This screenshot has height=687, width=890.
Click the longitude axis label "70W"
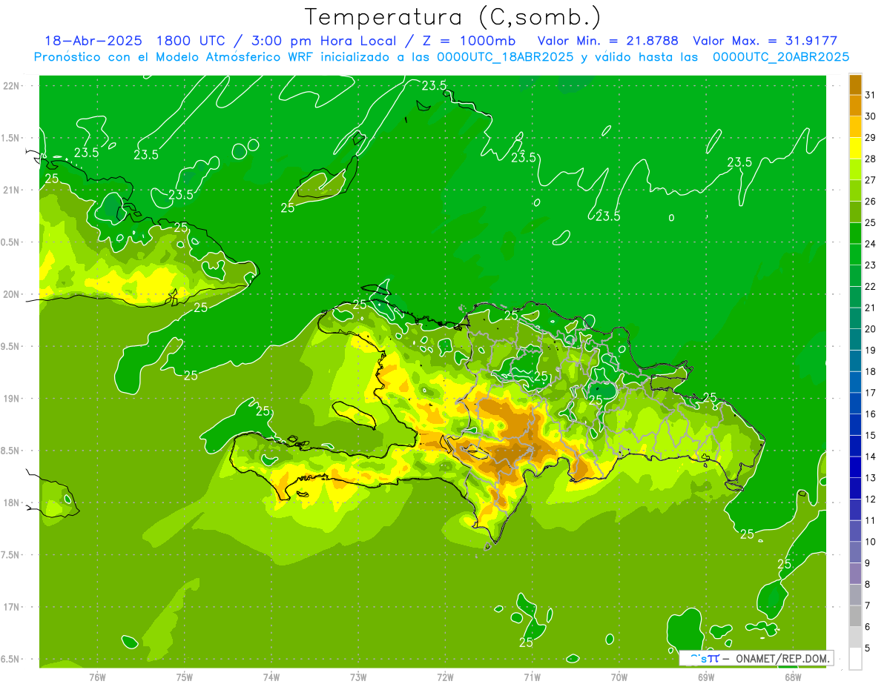pos(619,677)
